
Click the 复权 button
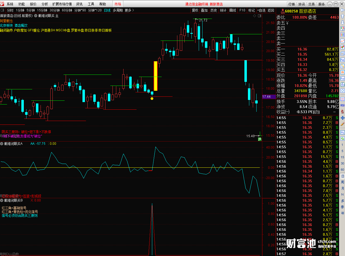point(195,10)
